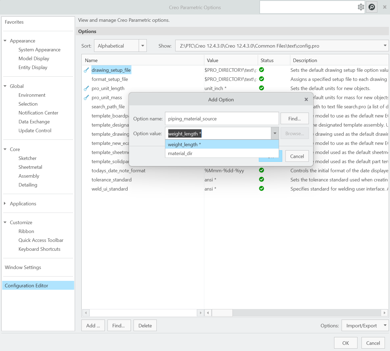Click green status check for todays_date_note_format
The image size is (390, 351).
(x=262, y=170)
